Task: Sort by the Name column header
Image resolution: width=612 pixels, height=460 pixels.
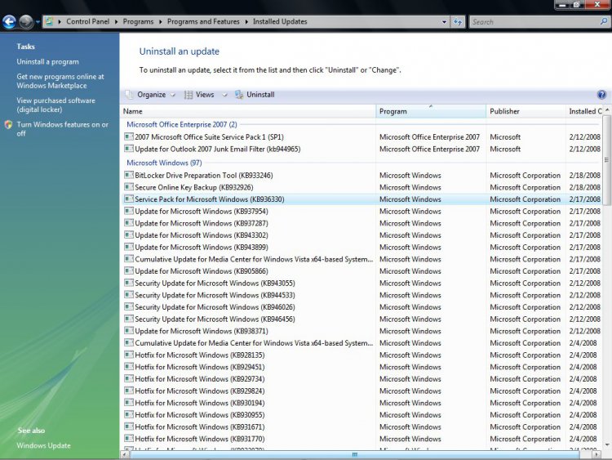Action: 248,111
